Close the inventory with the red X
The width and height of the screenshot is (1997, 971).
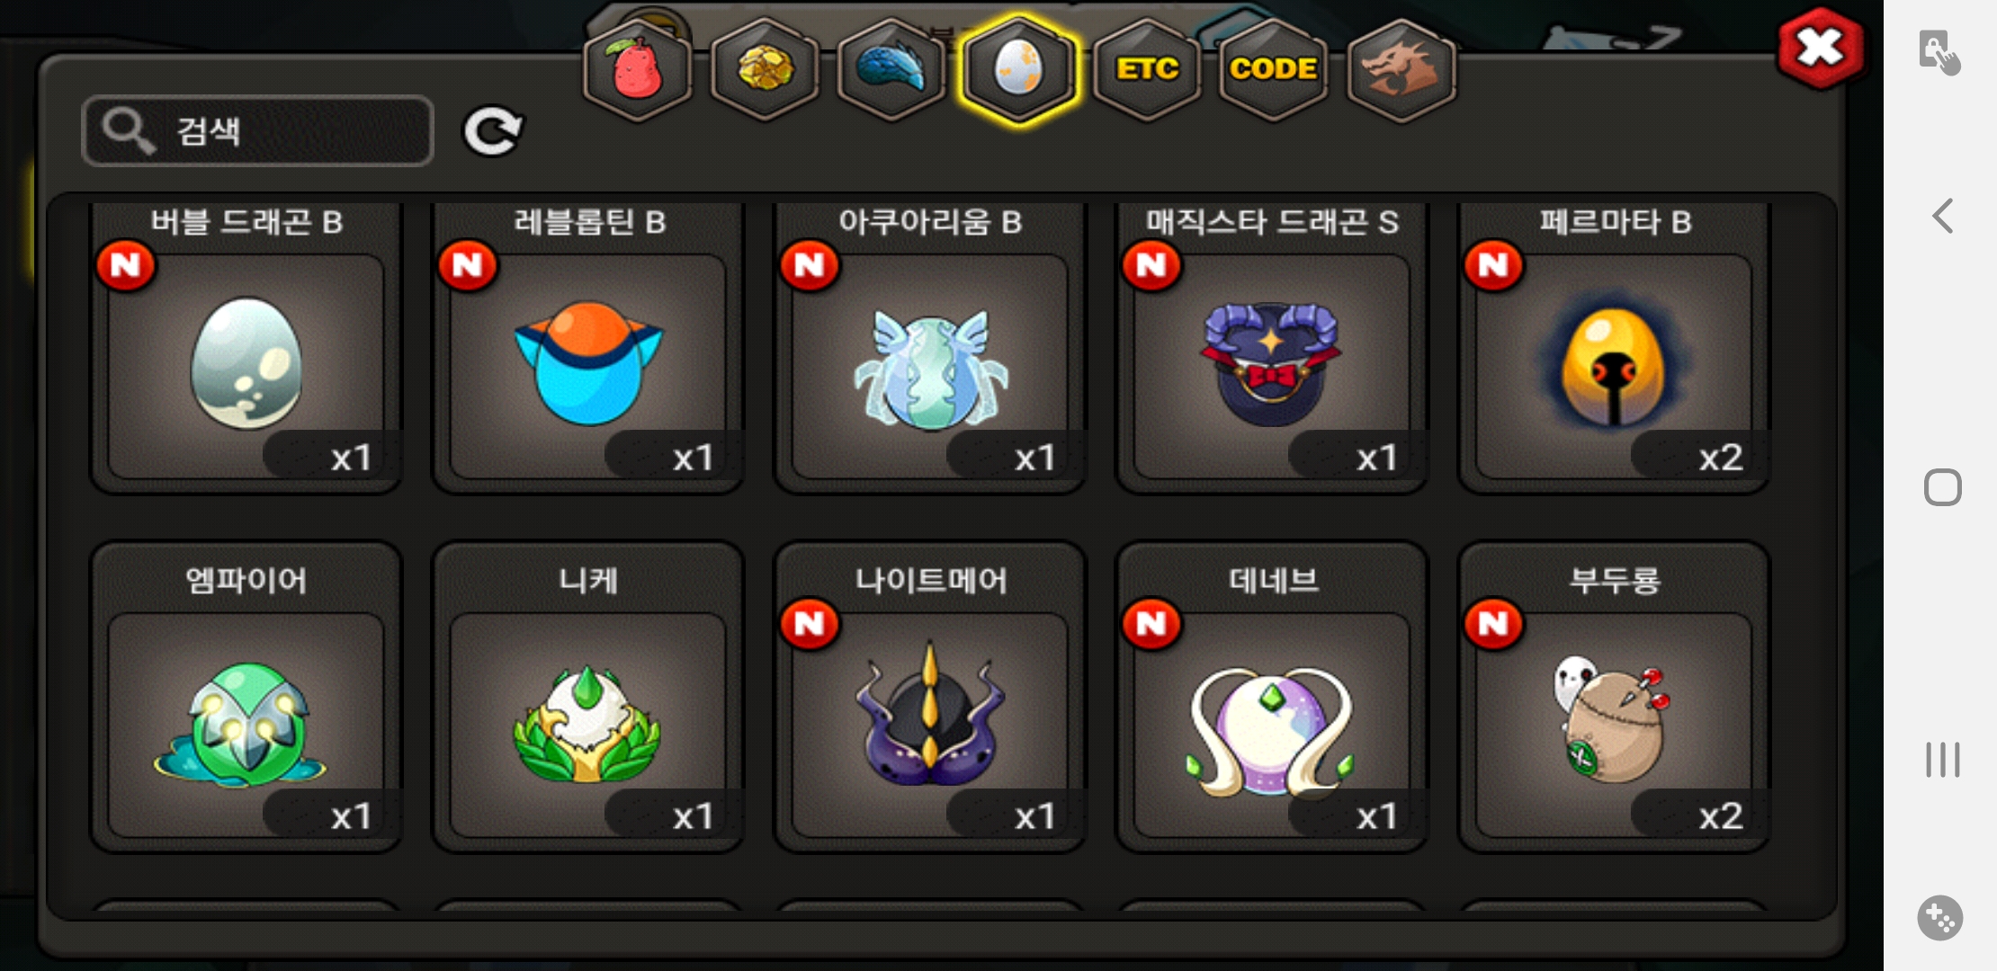coord(1821,49)
